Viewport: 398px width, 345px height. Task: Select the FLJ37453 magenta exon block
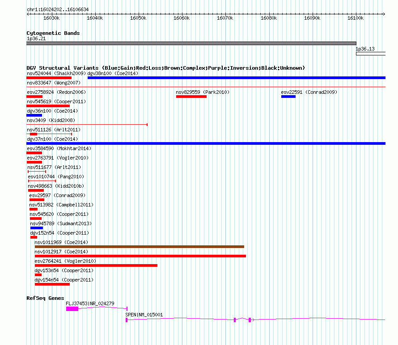(x=72, y=309)
